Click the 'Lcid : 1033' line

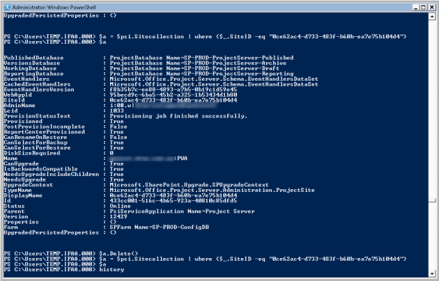pyautogui.click(x=56, y=110)
